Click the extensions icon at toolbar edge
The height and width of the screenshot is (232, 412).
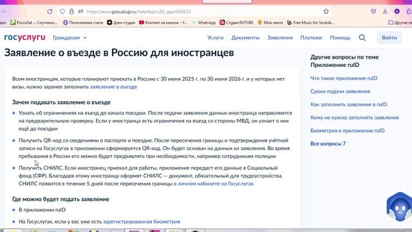tap(409, 12)
